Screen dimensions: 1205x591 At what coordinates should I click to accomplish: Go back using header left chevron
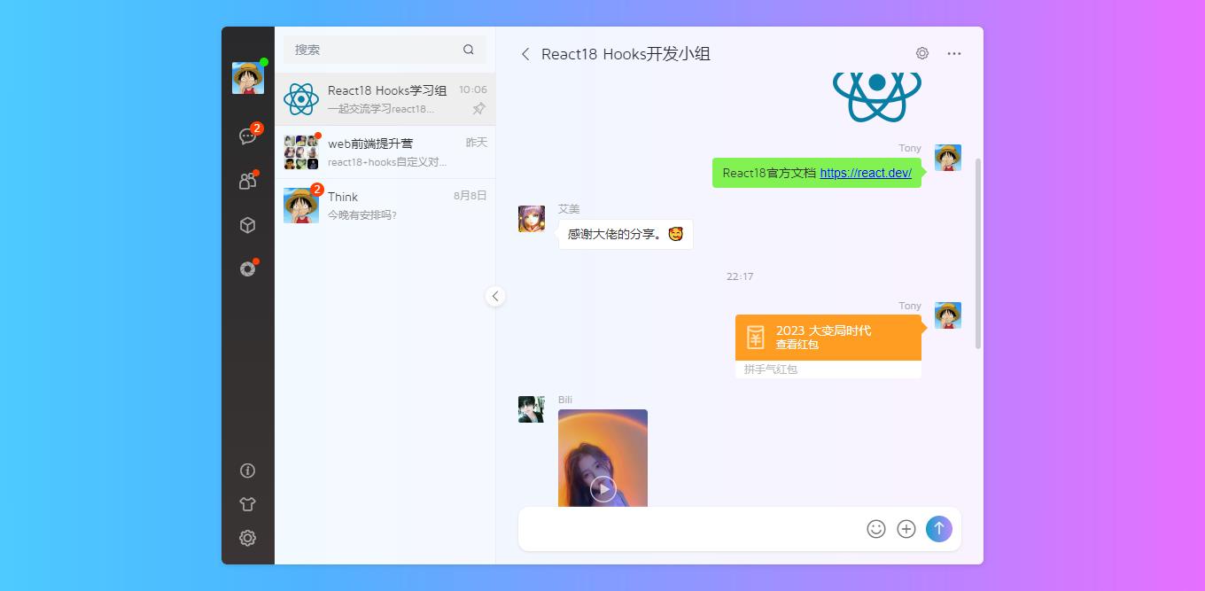click(525, 54)
